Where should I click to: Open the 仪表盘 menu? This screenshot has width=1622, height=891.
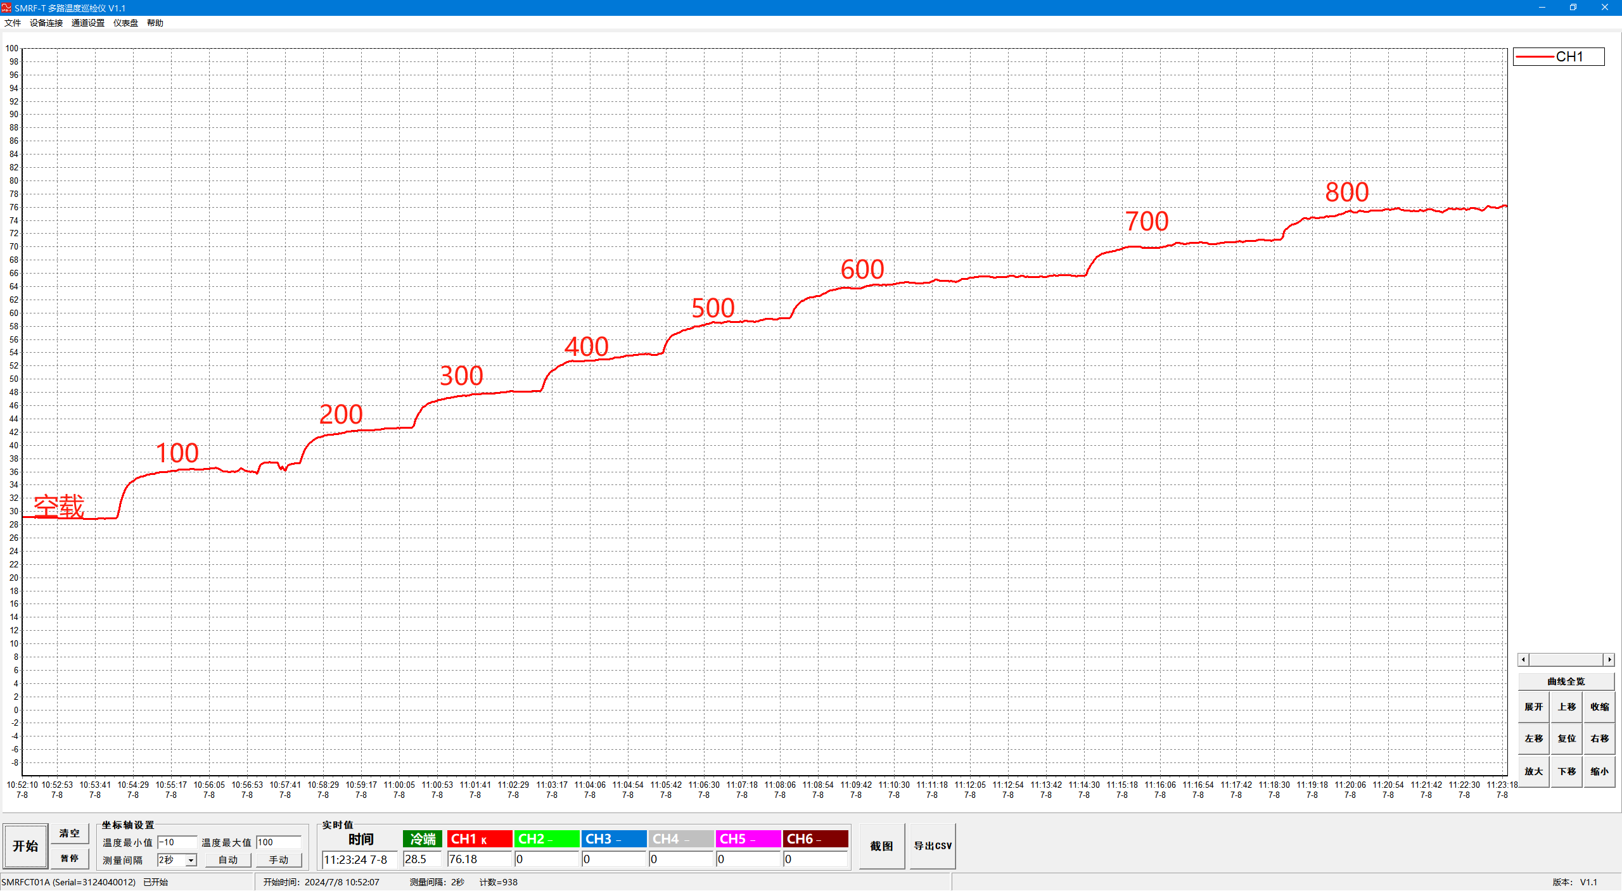125,23
